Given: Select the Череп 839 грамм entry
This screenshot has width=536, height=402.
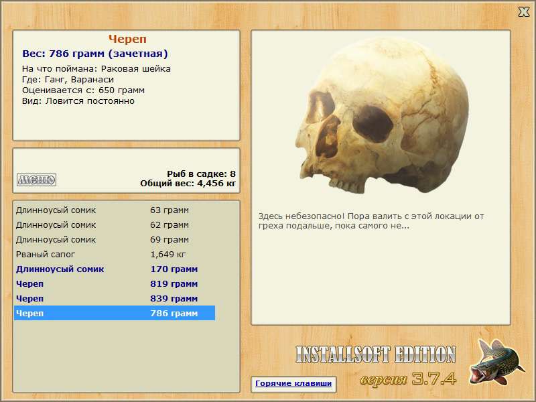Looking at the screenshot, I should tap(114, 298).
